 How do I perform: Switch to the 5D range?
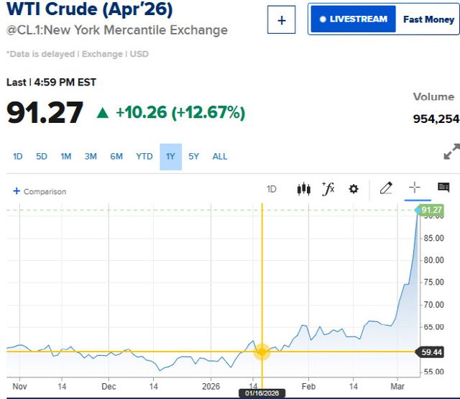[x=42, y=156]
